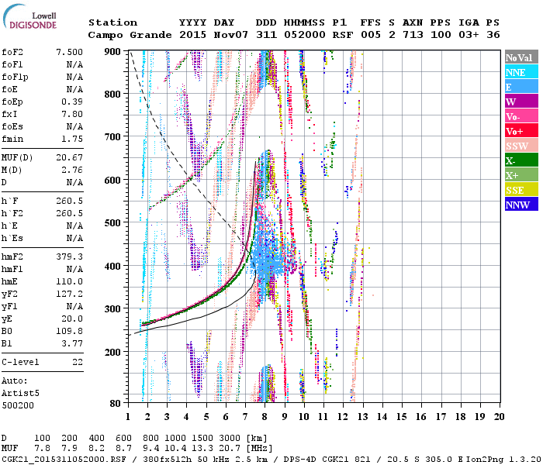This screenshot has width=543, height=465.
Task: Select the X- legend swatch
Action: click(521, 160)
